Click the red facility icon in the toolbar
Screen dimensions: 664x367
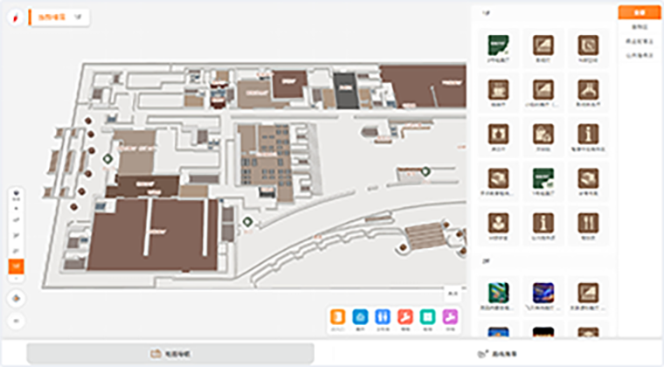(x=405, y=318)
